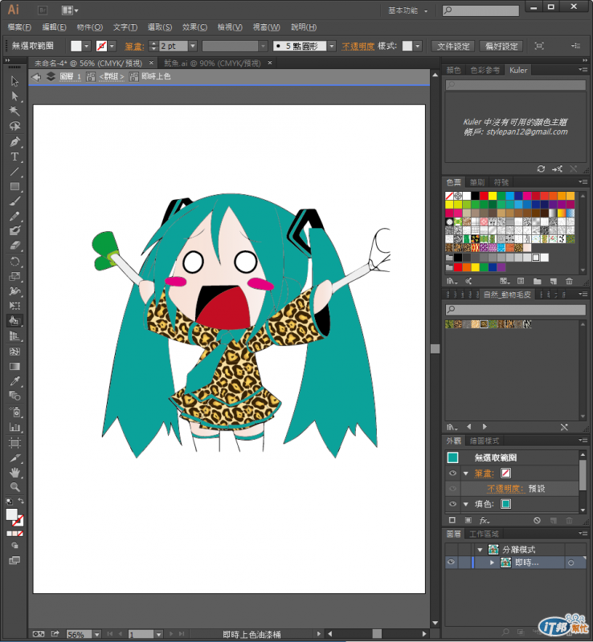
Task: Select the Selection tool arrow
Action: click(x=14, y=81)
